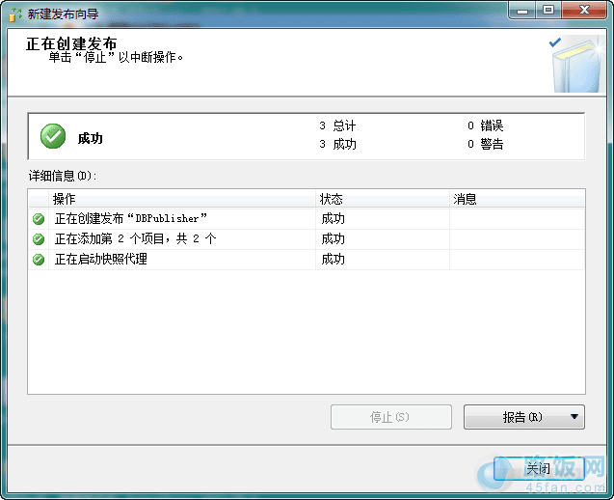Click the 正在创建发布 heading
The width and height of the screenshot is (614, 500).
pyautogui.click(x=71, y=43)
